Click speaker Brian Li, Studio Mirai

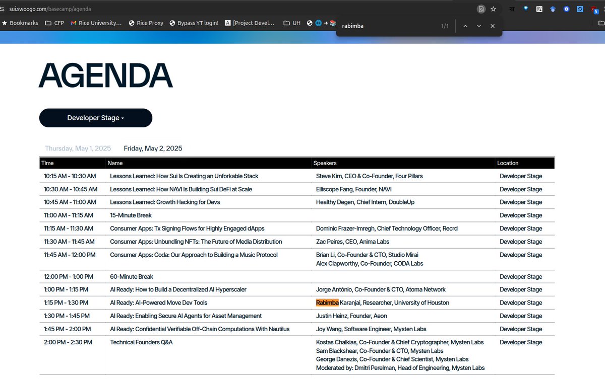(x=368, y=255)
